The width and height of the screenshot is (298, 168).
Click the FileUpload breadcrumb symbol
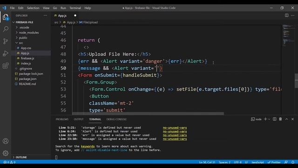click(x=88, y=22)
